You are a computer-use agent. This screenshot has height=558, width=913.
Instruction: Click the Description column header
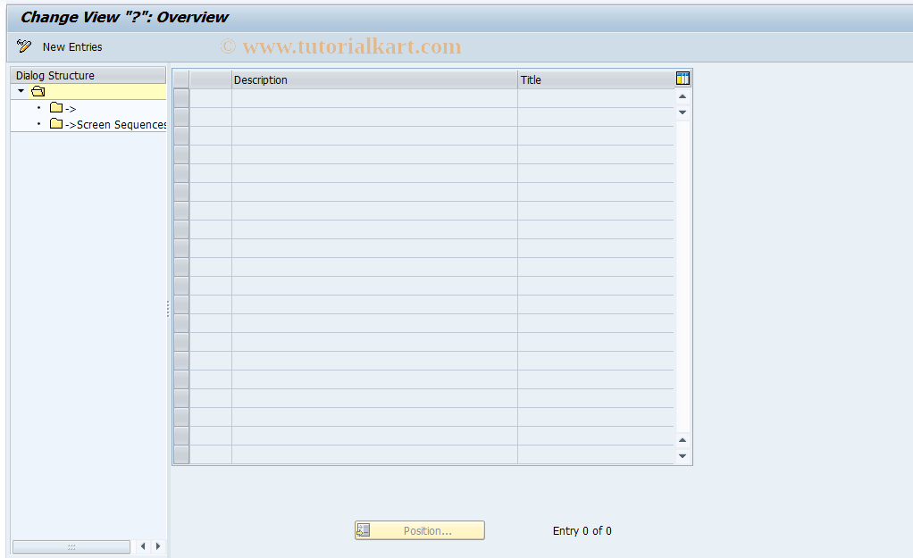pyautogui.click(x=374, y=79)
